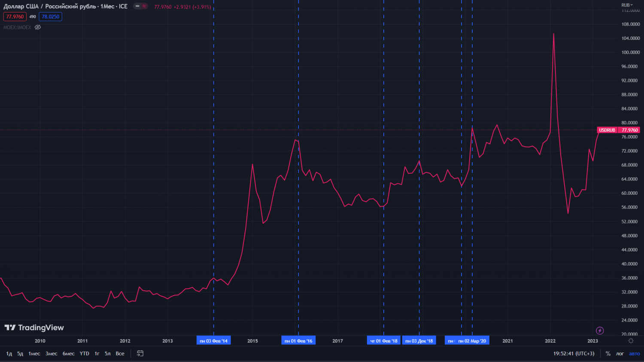Viewport: 644px width, 362px height.
Task: Click the market status pill icon beside ICE
Action: coord(140,6)
